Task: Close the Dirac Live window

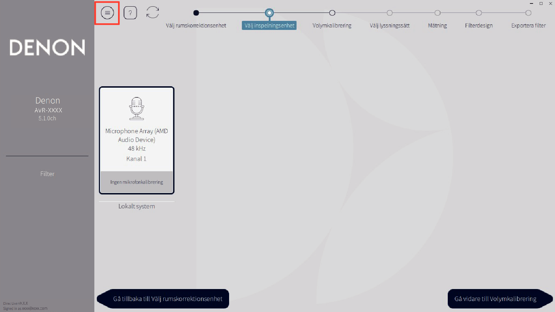Action: click(x=550, y=3)
